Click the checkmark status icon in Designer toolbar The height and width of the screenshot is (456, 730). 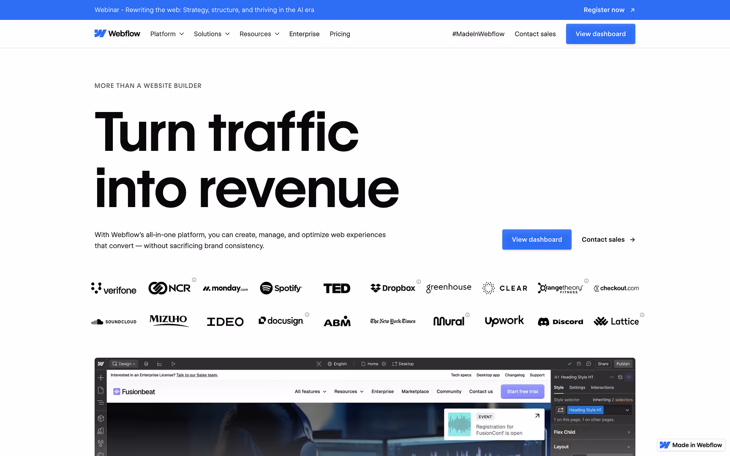[569, 364]
